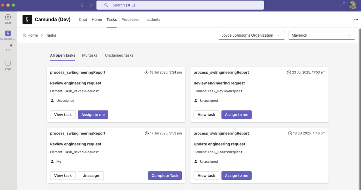Assign the Update engineering request to yourself

[x=236, y=175]
